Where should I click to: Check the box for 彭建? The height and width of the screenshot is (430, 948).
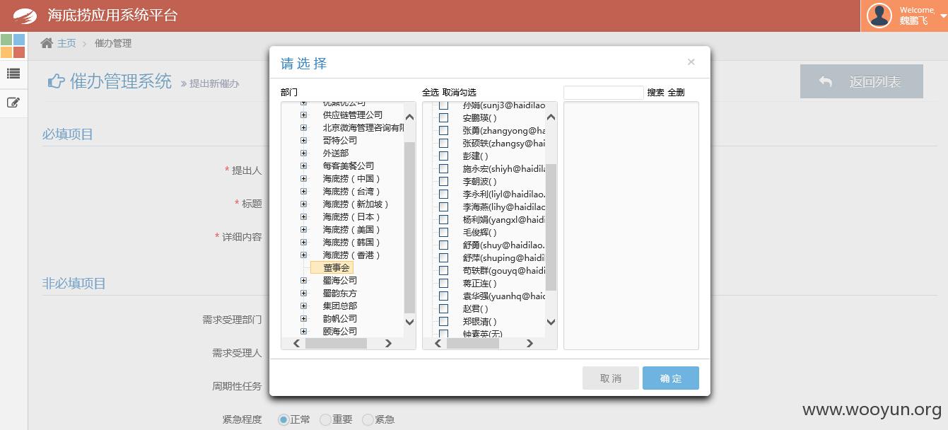pyautogui.click(x=444, y=156)
